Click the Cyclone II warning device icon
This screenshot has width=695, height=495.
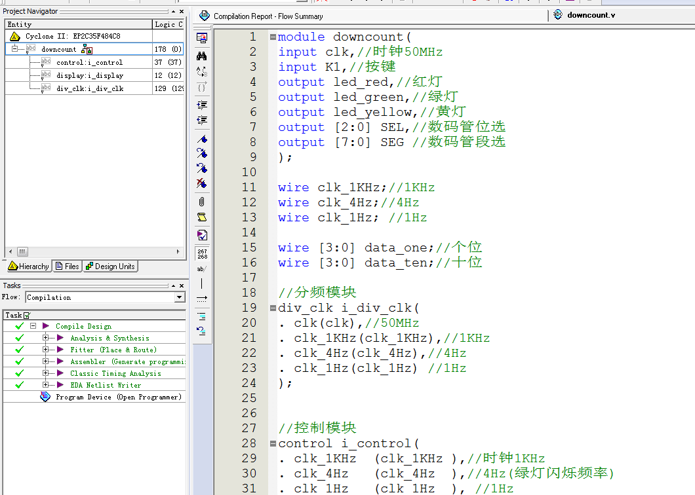click(x=14, y=36)
